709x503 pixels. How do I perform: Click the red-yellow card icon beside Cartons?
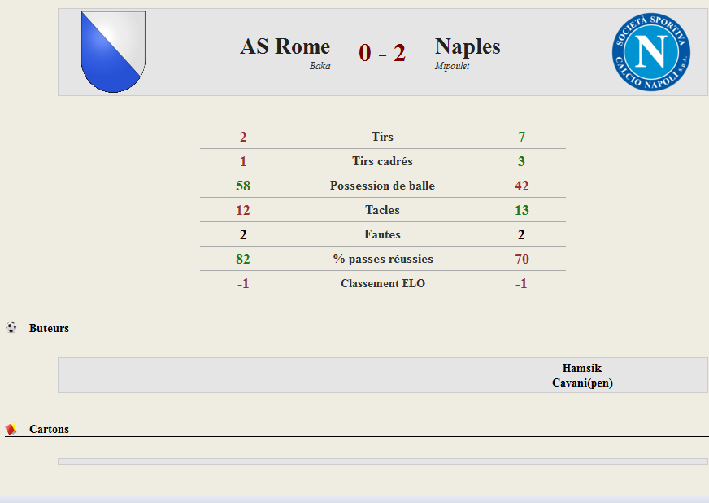click(11, 428)
